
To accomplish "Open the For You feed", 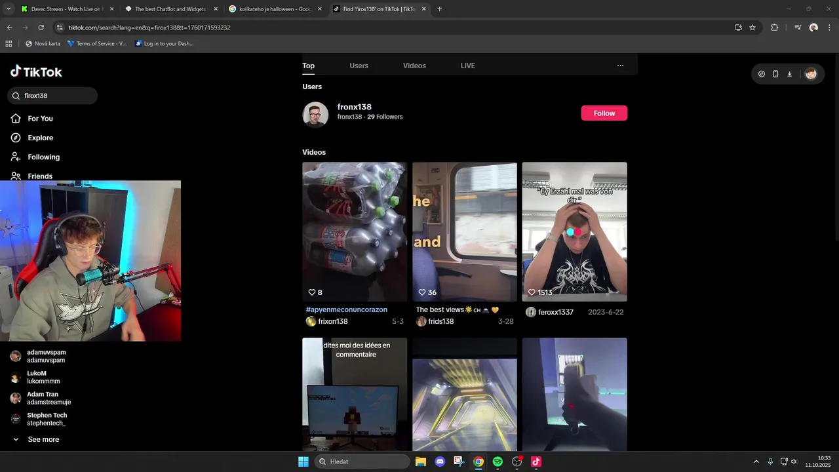I will (33, 119).
